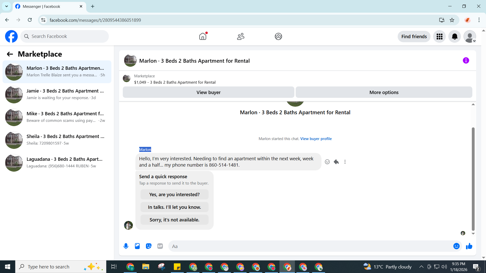Expand the account profile menu

point(470,37)
